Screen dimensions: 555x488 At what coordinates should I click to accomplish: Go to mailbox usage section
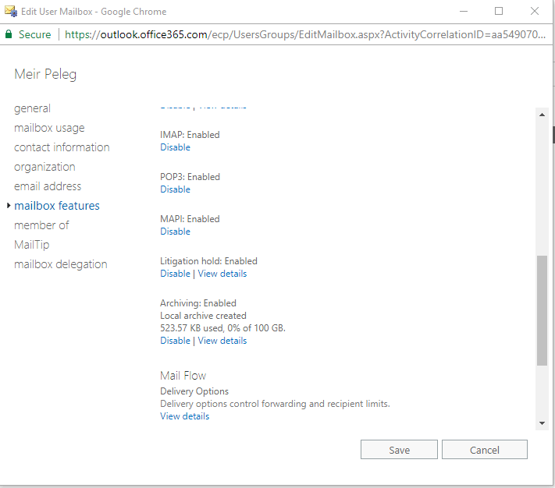[49, 128]
